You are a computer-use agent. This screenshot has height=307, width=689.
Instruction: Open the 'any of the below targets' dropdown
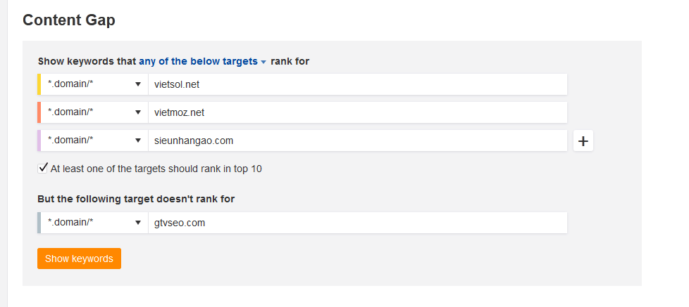(x=202, y=61)
